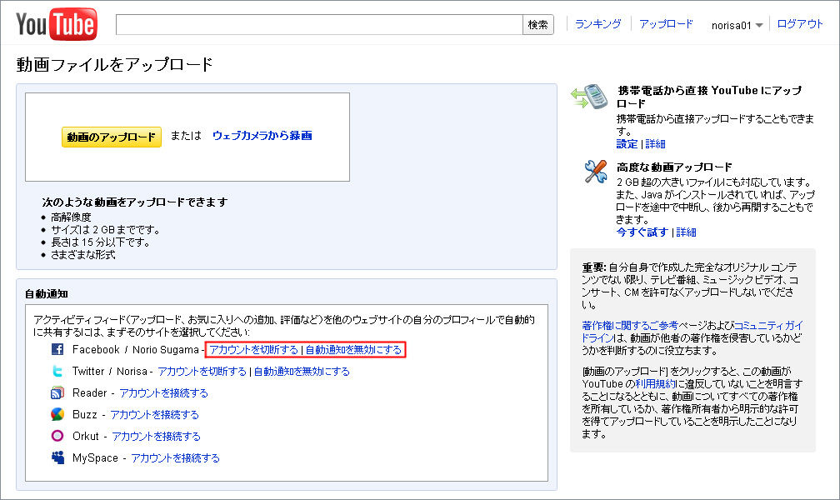Click Facebook アカウントを切断する link

(253, 350)
